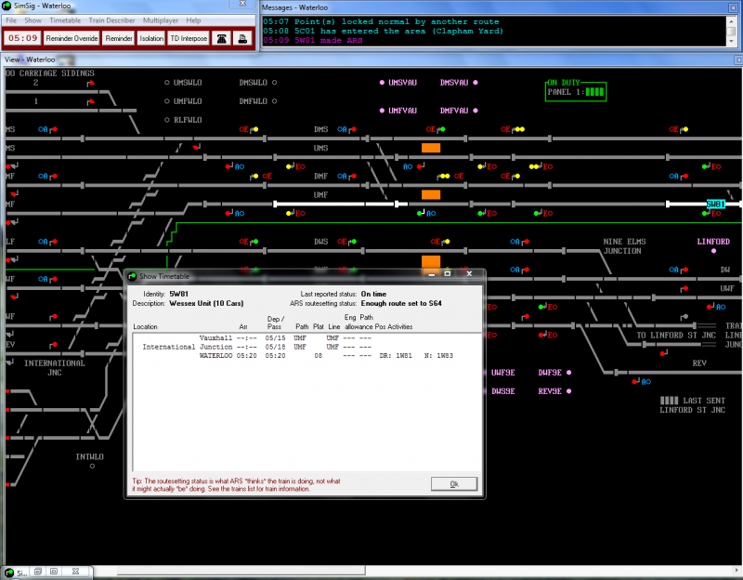Click the Show Timetable dialog's title bar icon

[132, 276]
